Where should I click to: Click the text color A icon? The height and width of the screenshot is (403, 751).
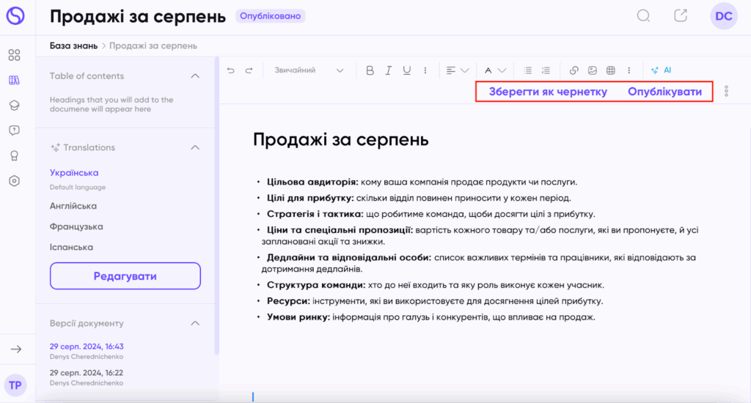pyautogui.click(x=488, y=70)
